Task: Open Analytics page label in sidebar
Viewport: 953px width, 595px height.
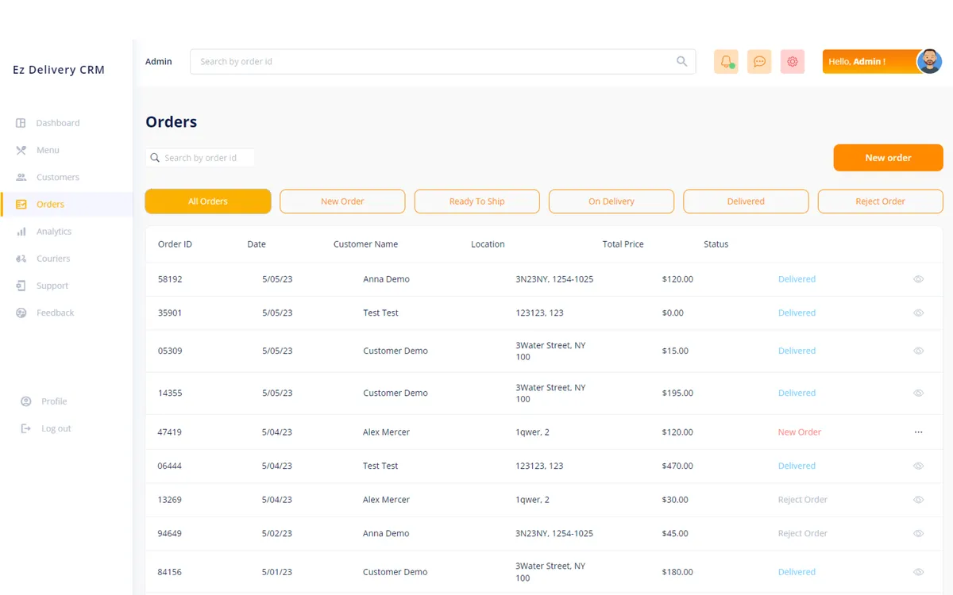Action: click(54, 232)
